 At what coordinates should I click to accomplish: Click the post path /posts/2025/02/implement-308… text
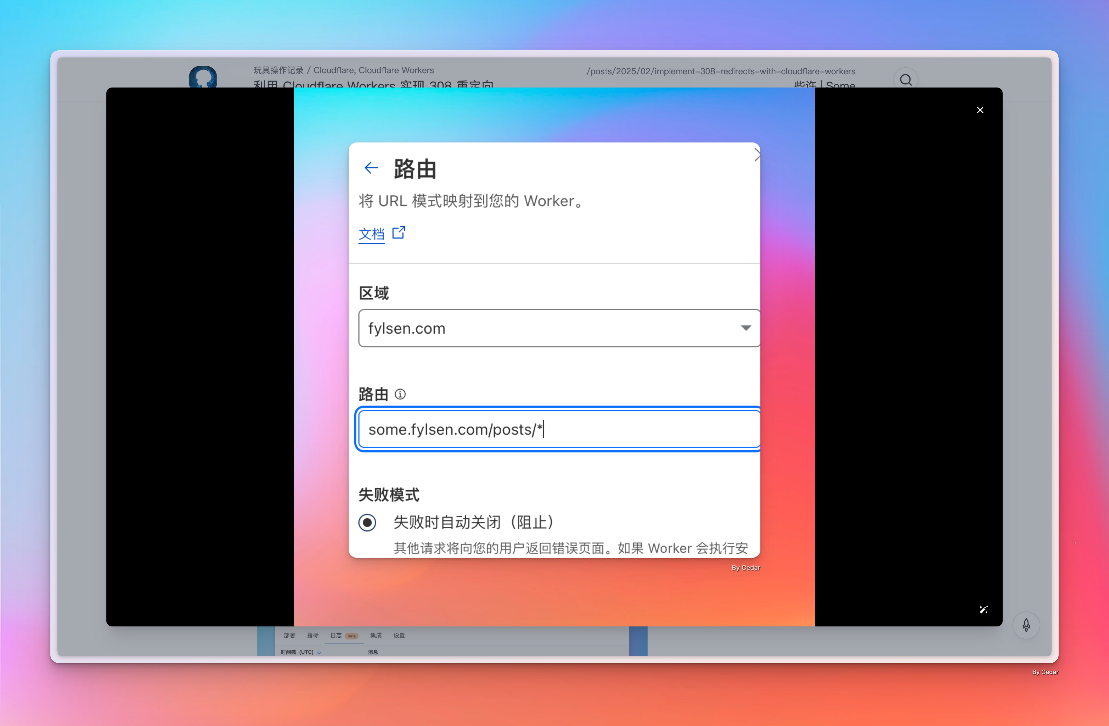[721, 71]
